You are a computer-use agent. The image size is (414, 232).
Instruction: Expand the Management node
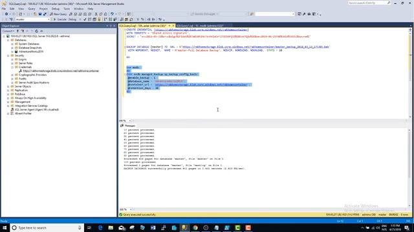[x=8, y=102]
